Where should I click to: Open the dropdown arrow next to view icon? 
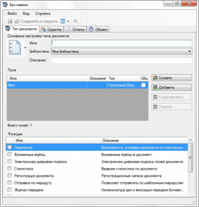point(68,21)
